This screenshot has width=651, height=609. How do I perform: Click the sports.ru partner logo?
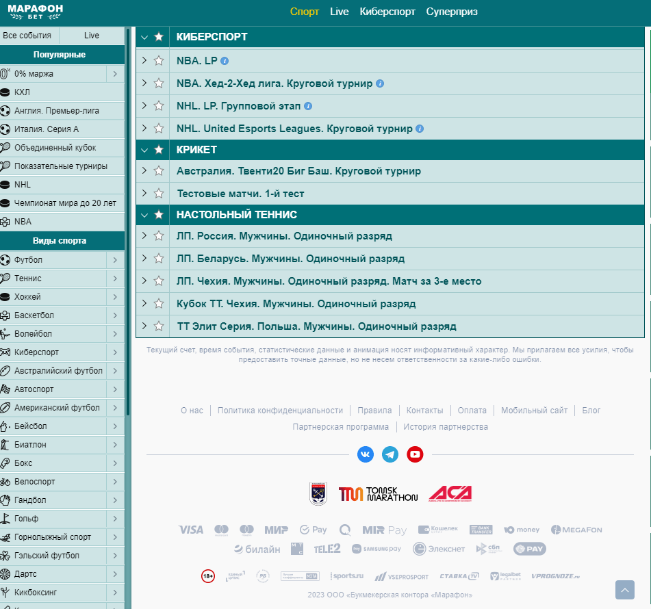[347, 575]
